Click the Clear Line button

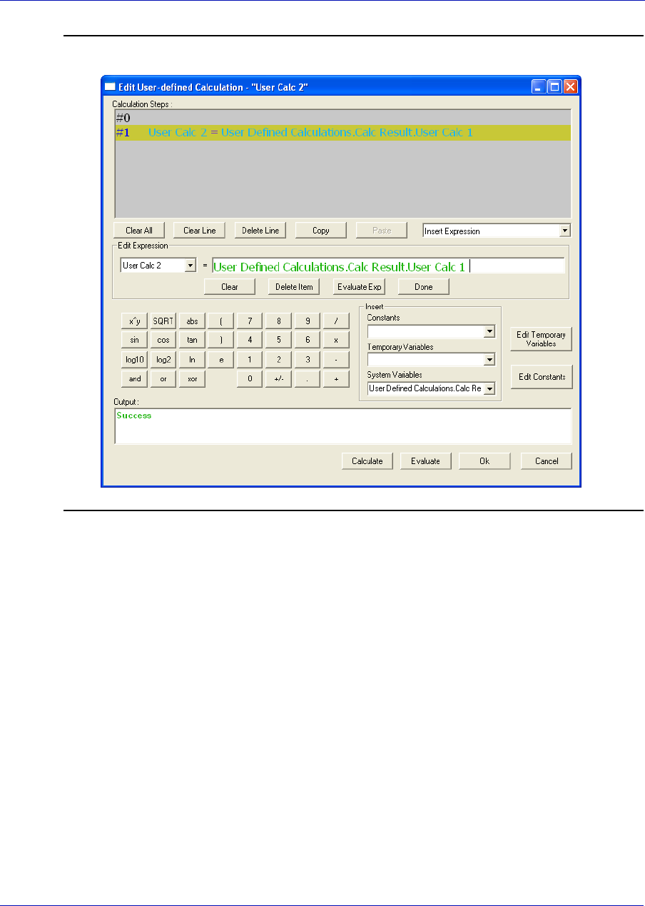click(199, 231)
